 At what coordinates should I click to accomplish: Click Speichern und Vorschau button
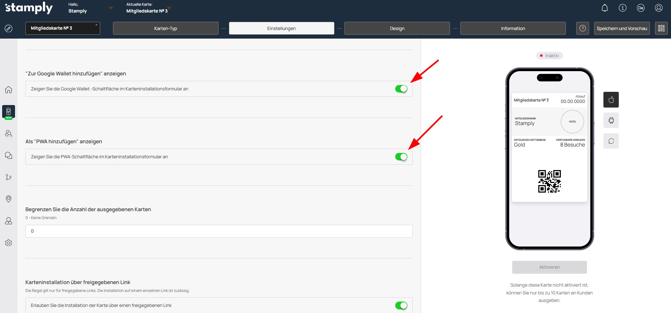click(x=622, y=28)
